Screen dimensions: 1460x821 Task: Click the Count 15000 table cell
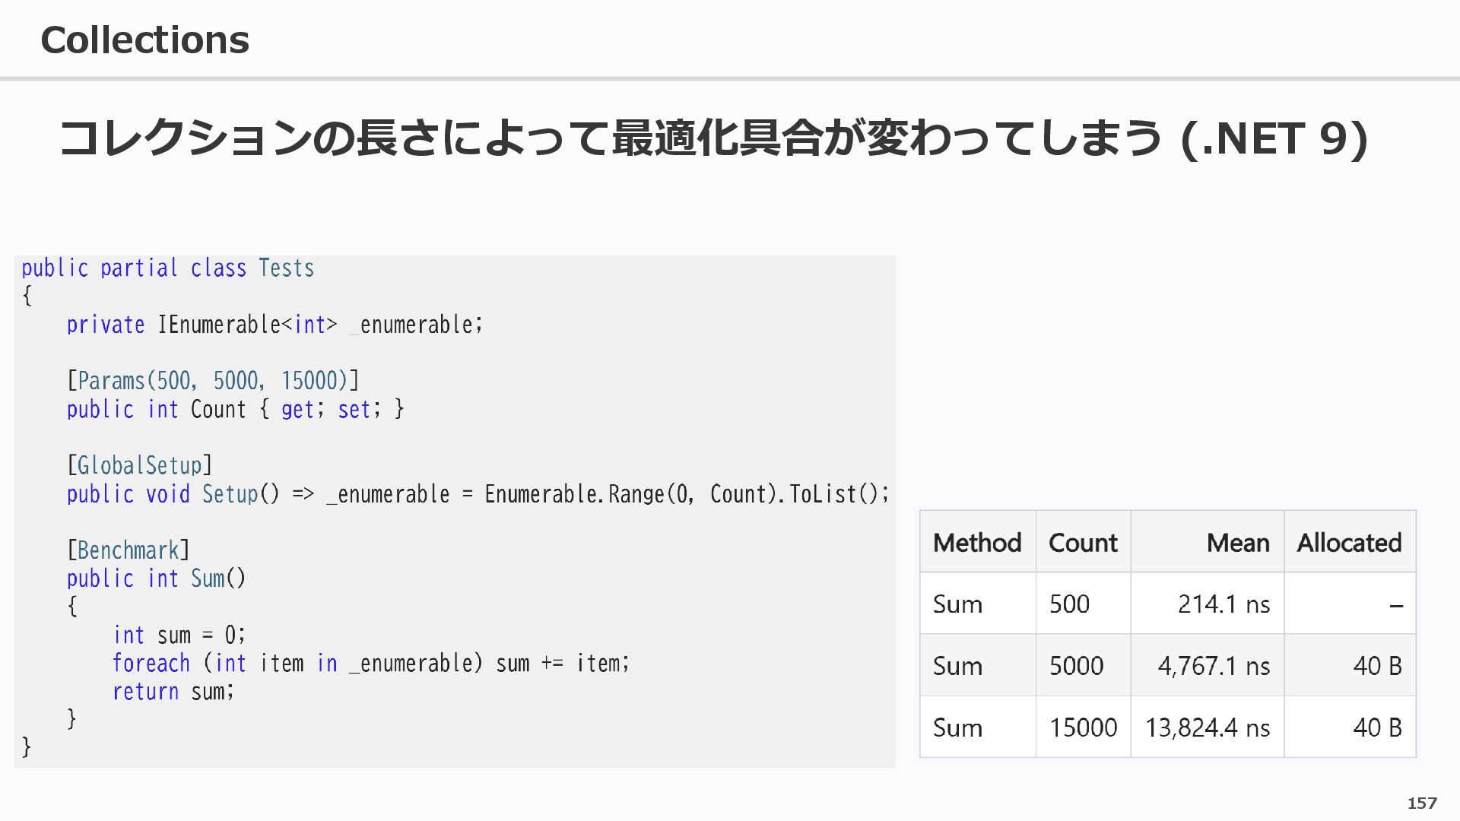click(1083, 727)
